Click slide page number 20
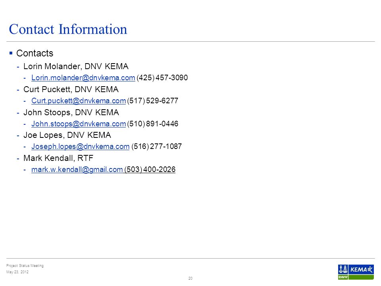 coord(190,278)
